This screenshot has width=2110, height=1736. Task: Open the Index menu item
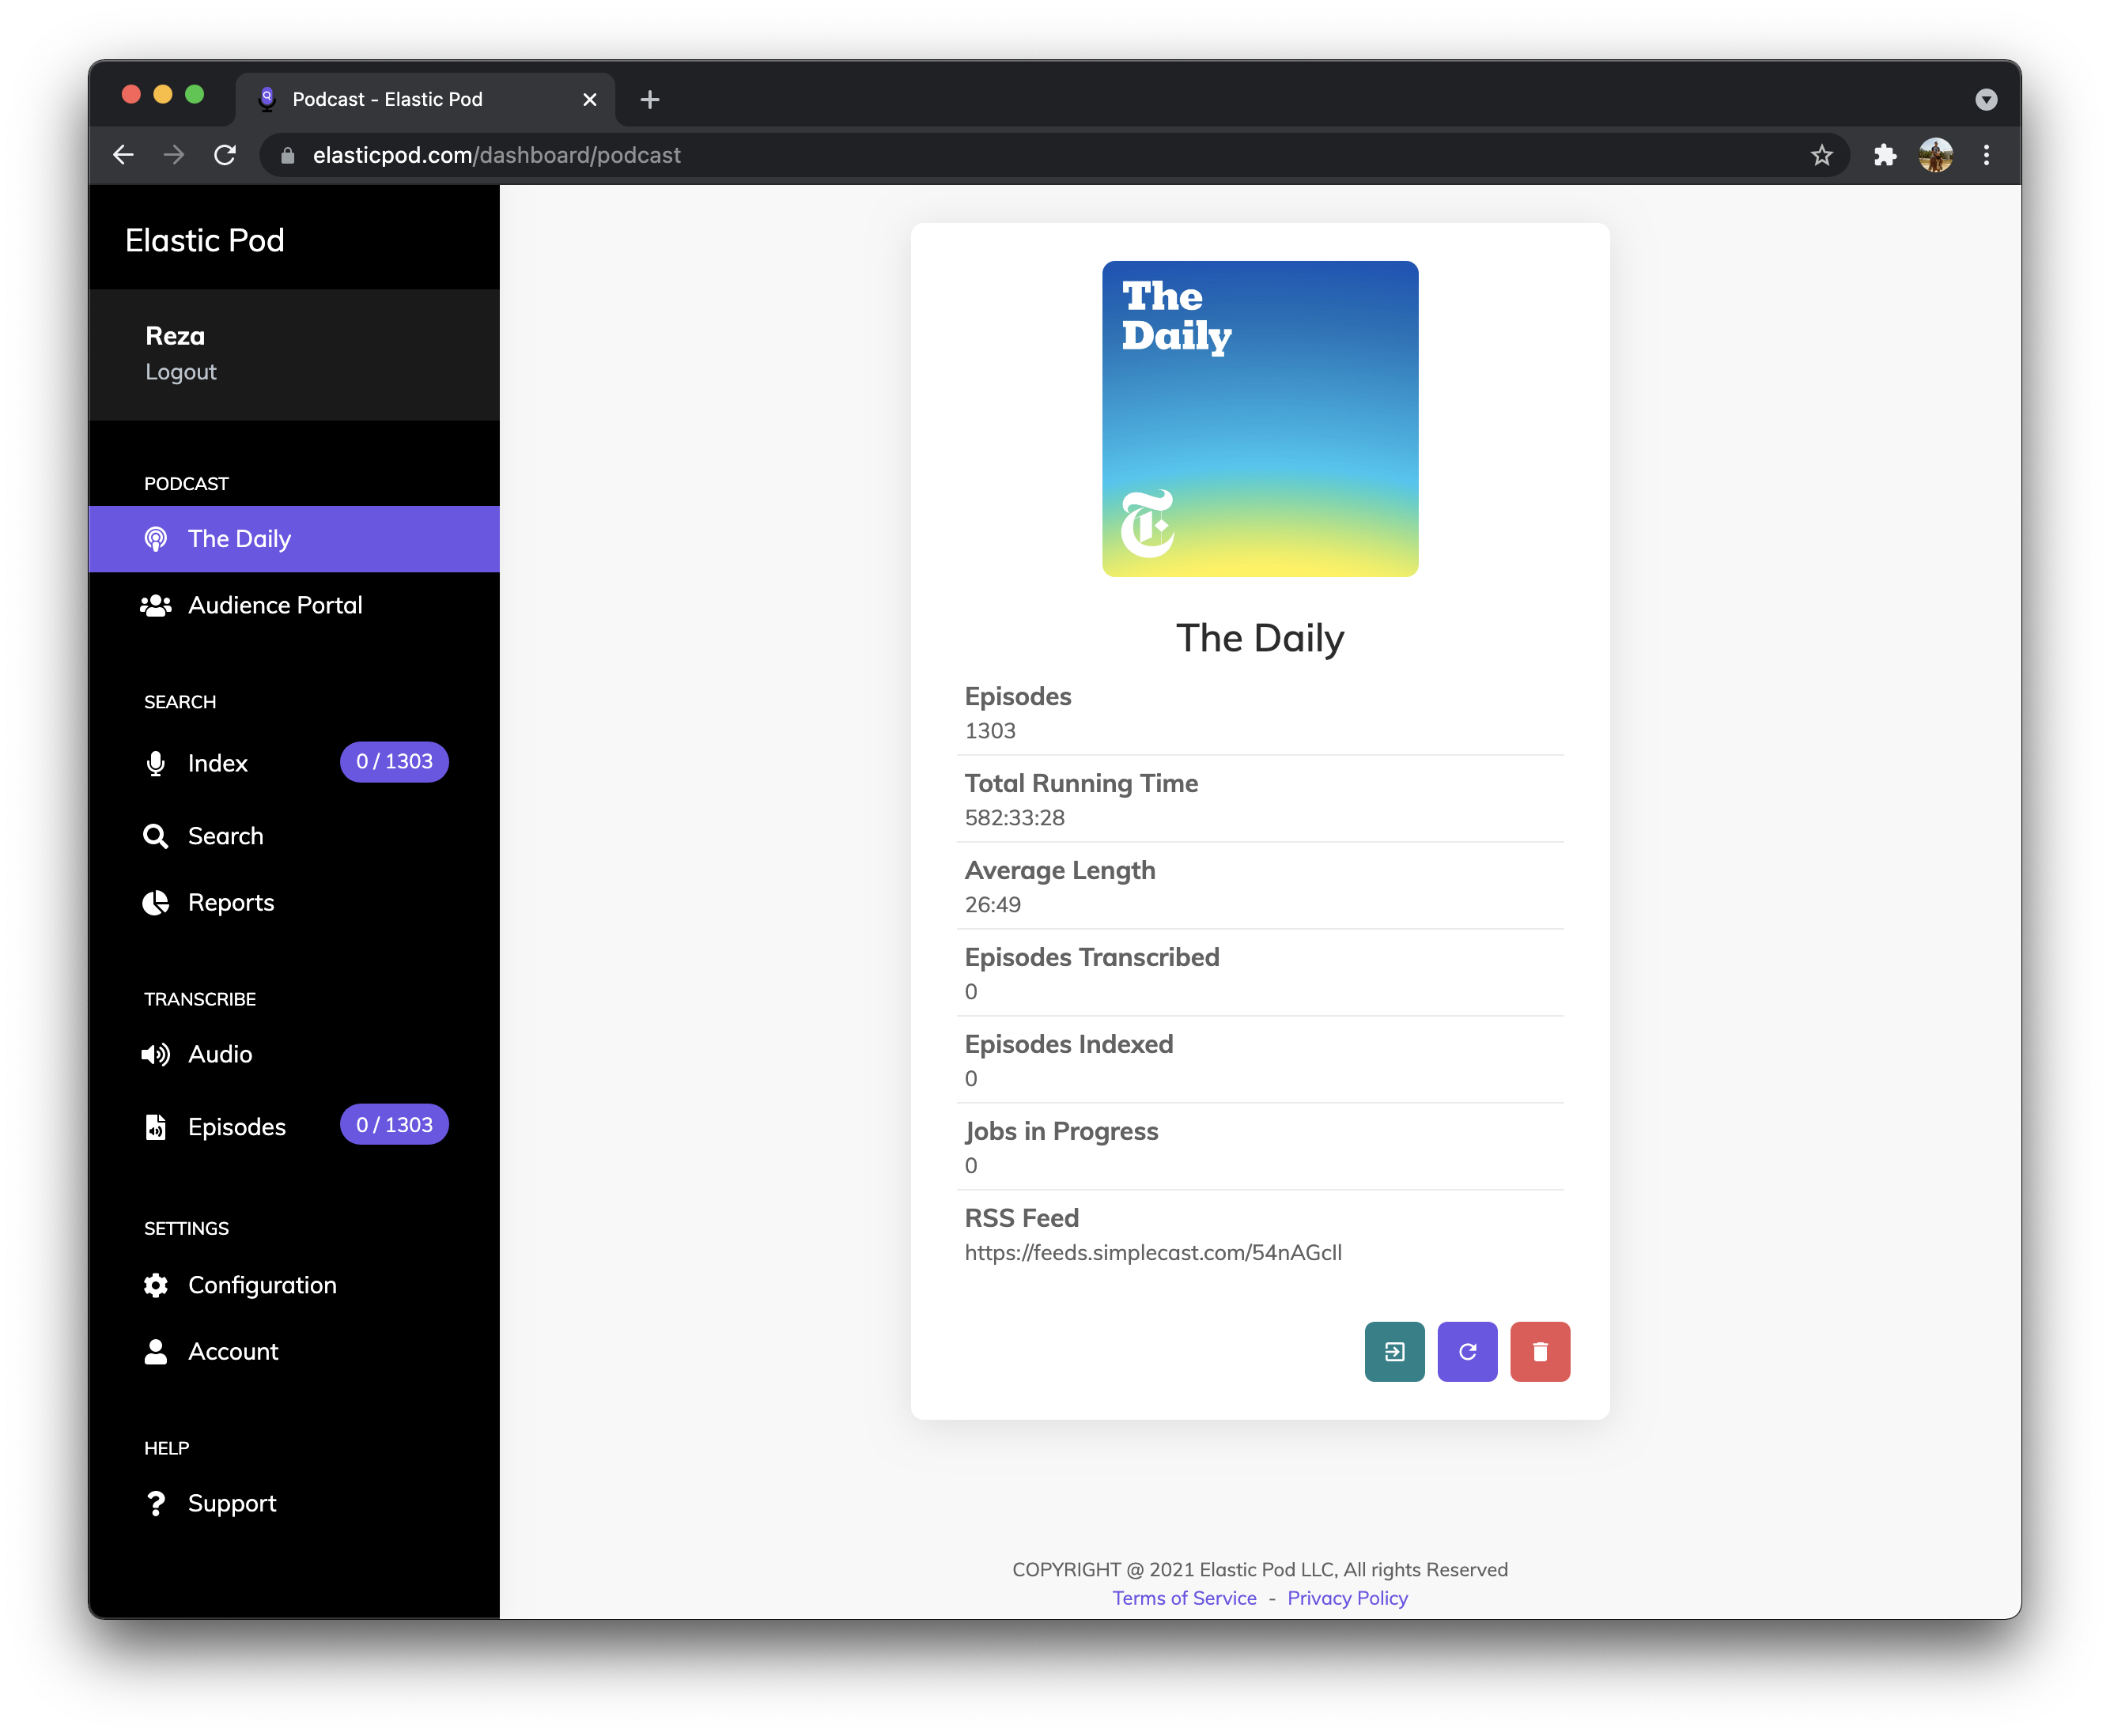tap(294, 763)
